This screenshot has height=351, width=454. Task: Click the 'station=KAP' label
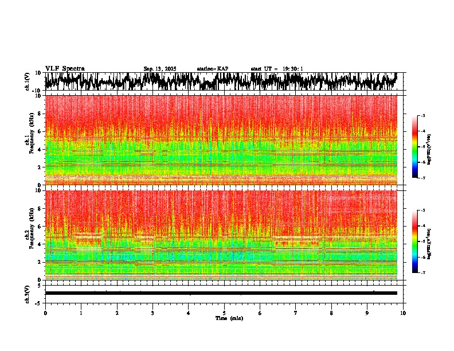click(x=213, y=69)
